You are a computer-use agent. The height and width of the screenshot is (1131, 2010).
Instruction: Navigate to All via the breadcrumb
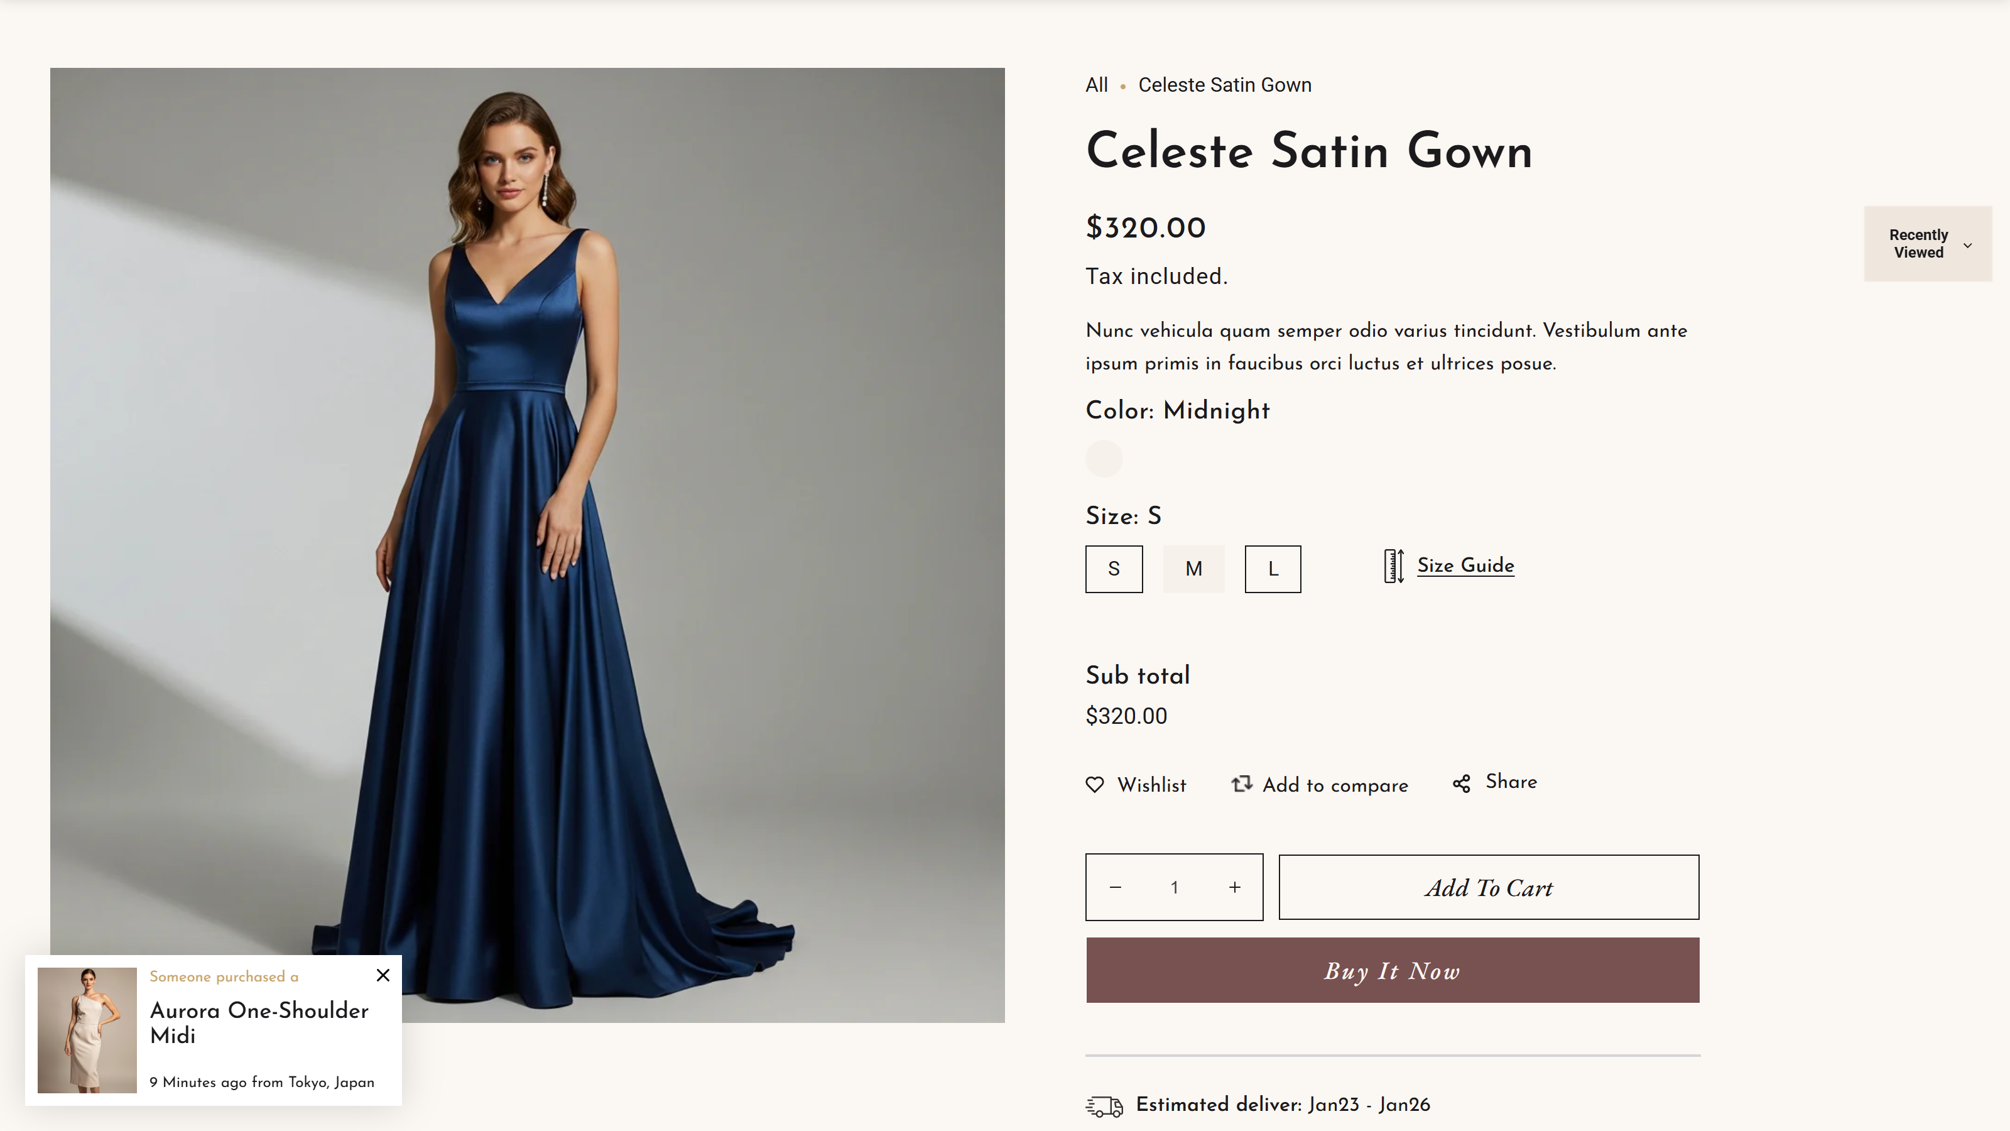(1096, 84)
